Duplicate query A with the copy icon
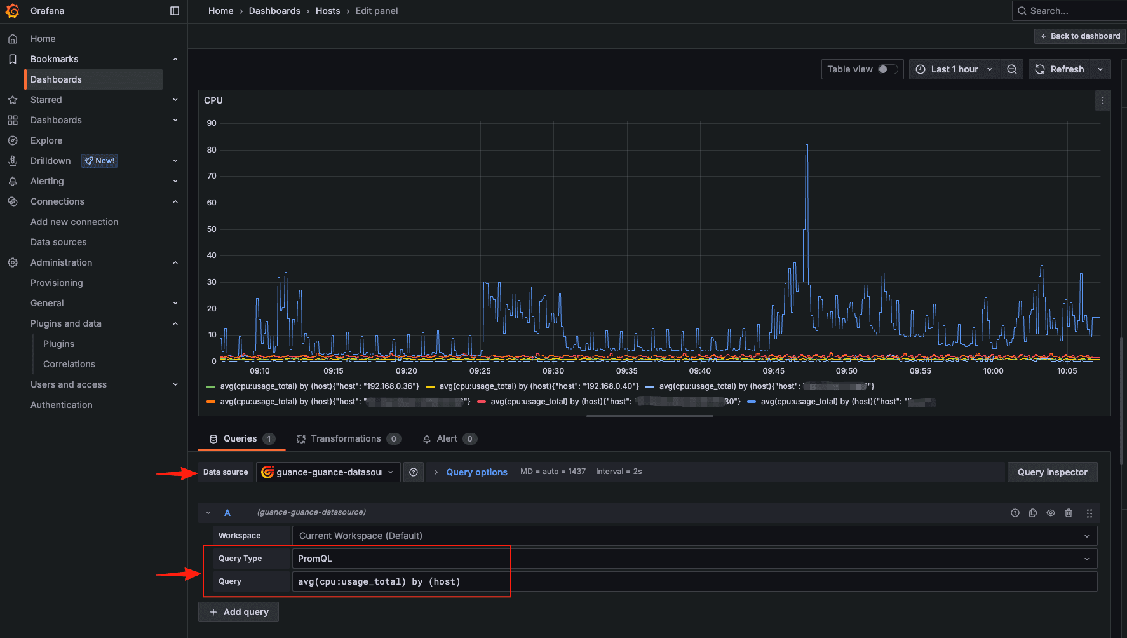Image resolution: width=1127 pixels, height=638 pixels. 1033,513
